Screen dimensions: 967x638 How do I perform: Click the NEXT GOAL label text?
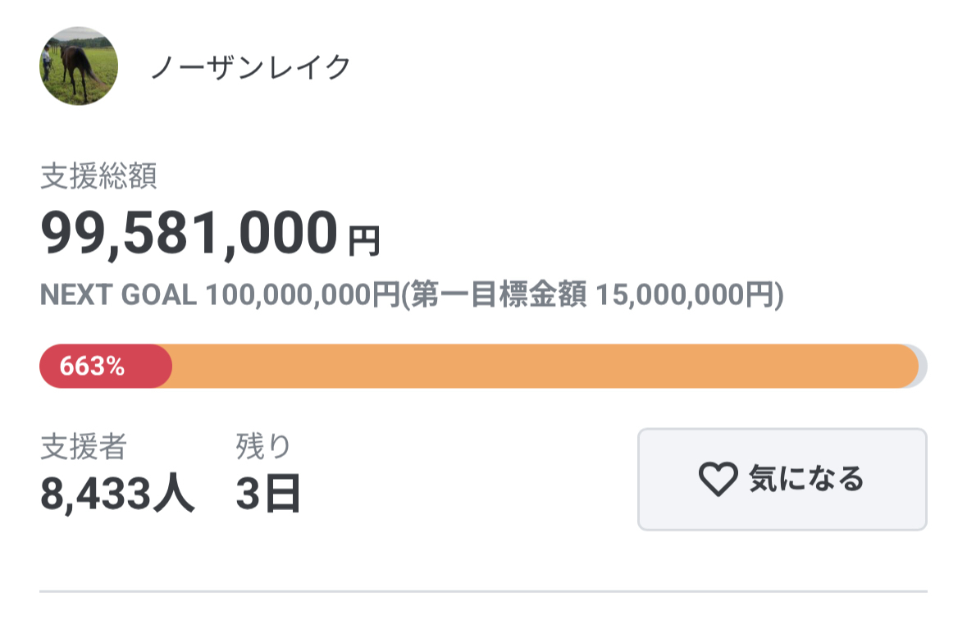click(118, 295)
